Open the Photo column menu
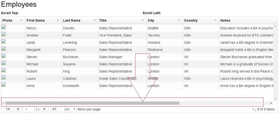Image resolution: width=279 pixels, height=115 pixels. click(x=22, y=20)
